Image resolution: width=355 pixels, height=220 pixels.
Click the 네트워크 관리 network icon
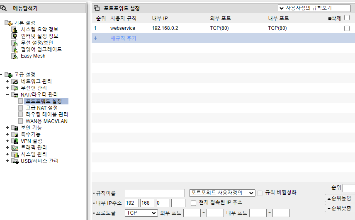pos(15,81)
